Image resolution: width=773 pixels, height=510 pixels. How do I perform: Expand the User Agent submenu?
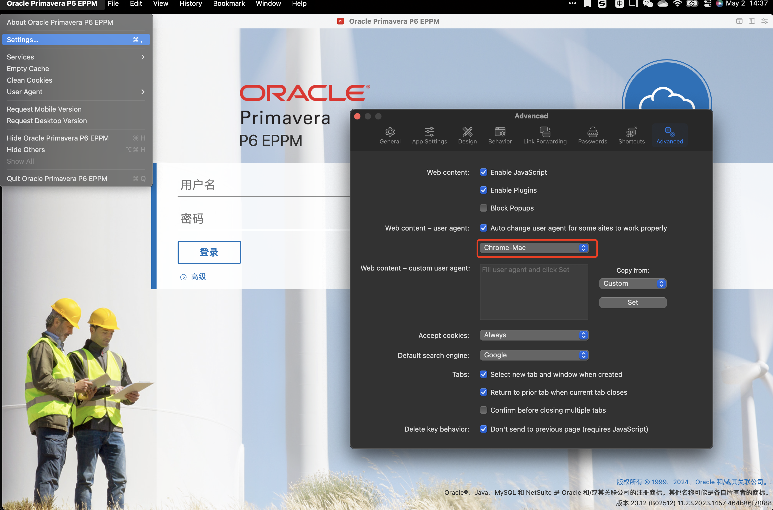(76, 92)
